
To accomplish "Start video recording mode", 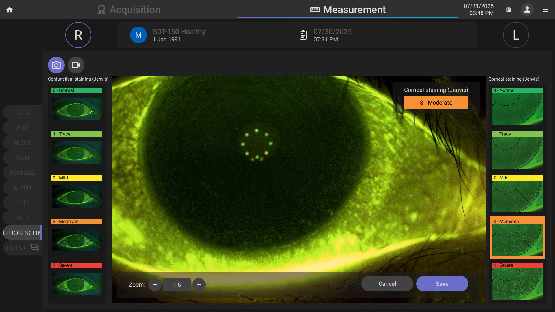I will pos(76,65).
